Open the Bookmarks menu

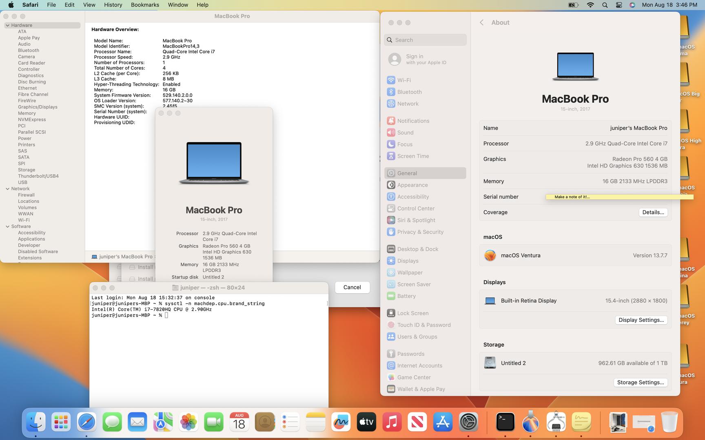(x=145, y=5)
